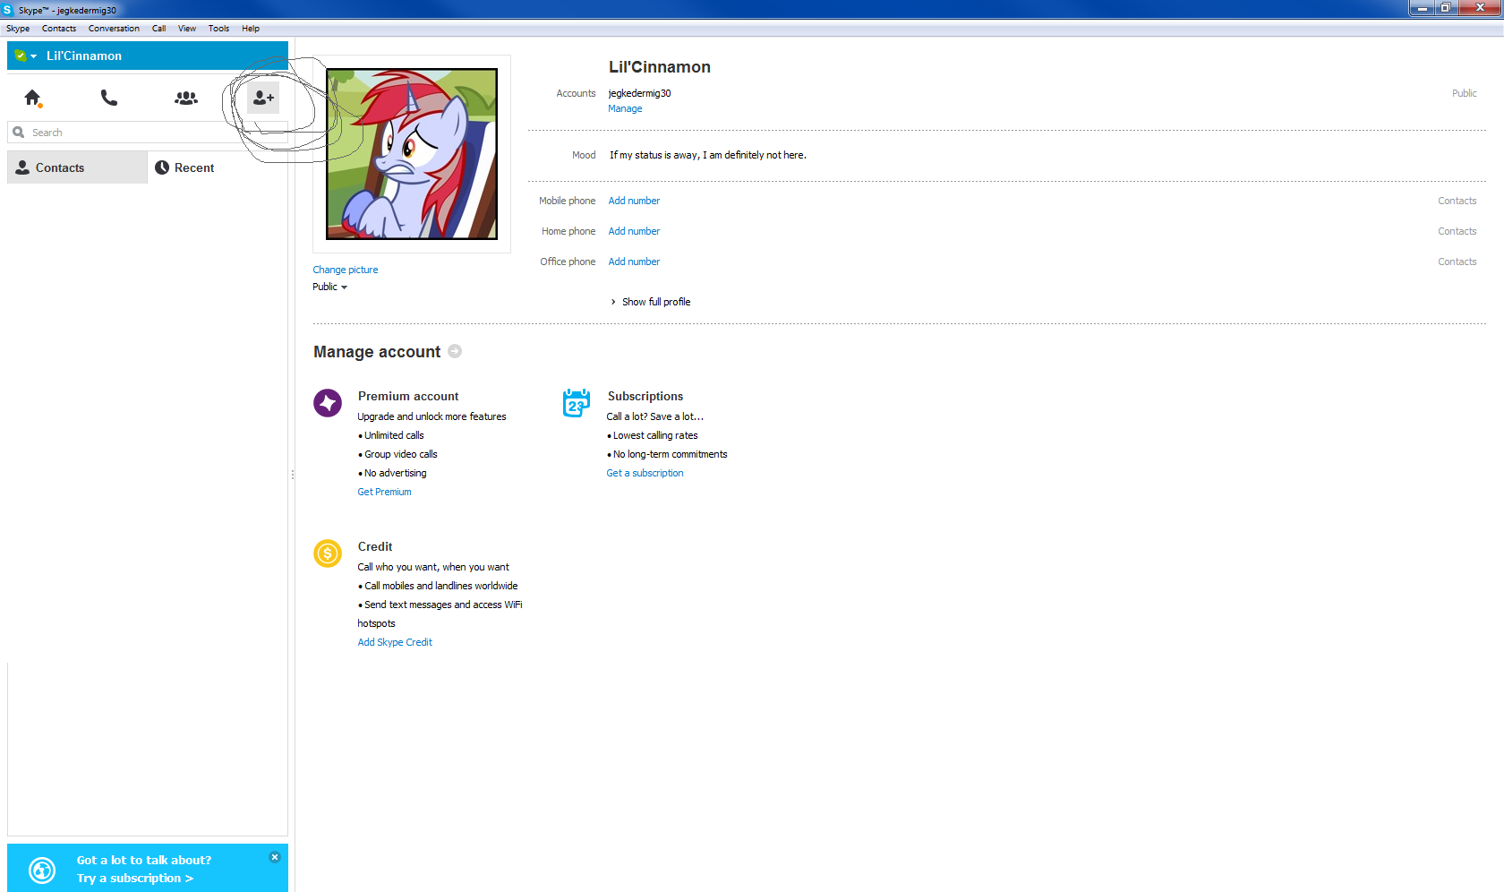Image resolution: width=1504 pixels, height=892 pixels.
Task: Click Add number for Mobile phone
Action: (x=634, y=201)
